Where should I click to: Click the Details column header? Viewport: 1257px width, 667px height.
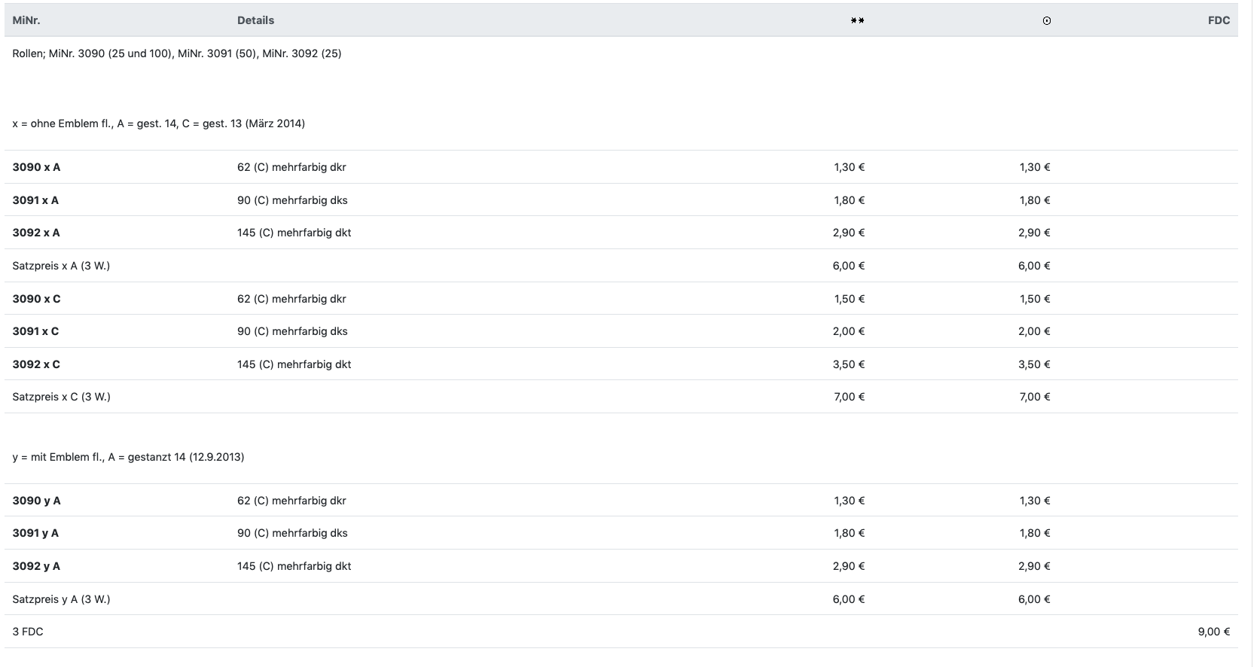[x=255, y=20]
